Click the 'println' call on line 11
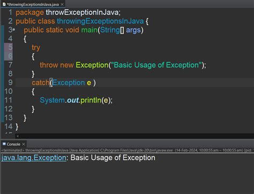 coord(91,100)
